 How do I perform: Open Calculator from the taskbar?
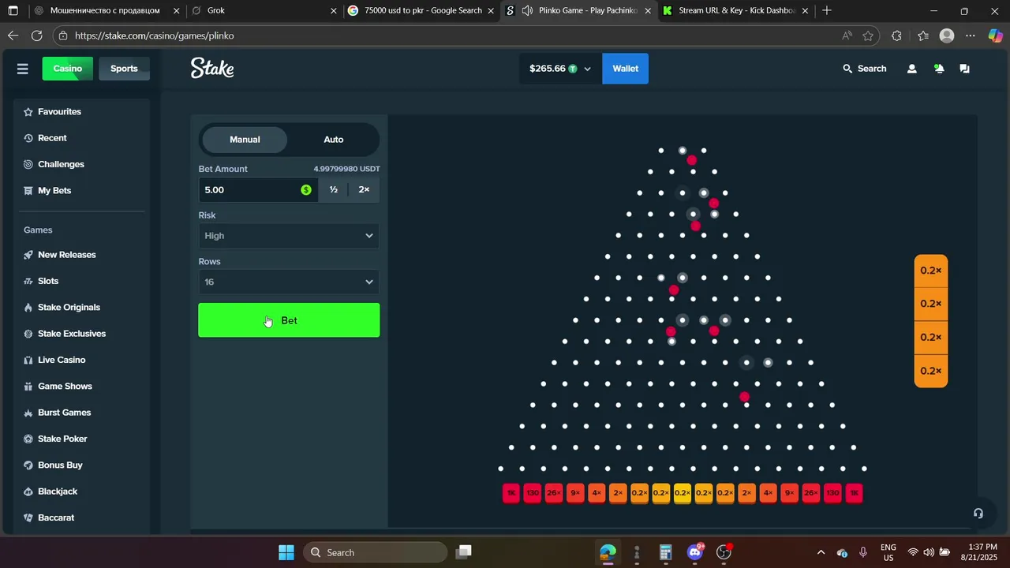pos(665,552)
